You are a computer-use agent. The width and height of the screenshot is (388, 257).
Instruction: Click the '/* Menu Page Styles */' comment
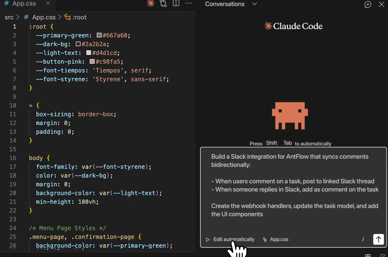pos(68,228)
